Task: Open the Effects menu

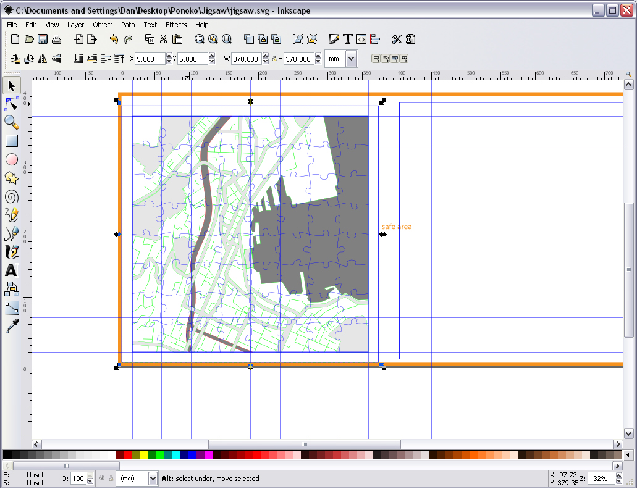Action: click(175, 25)
